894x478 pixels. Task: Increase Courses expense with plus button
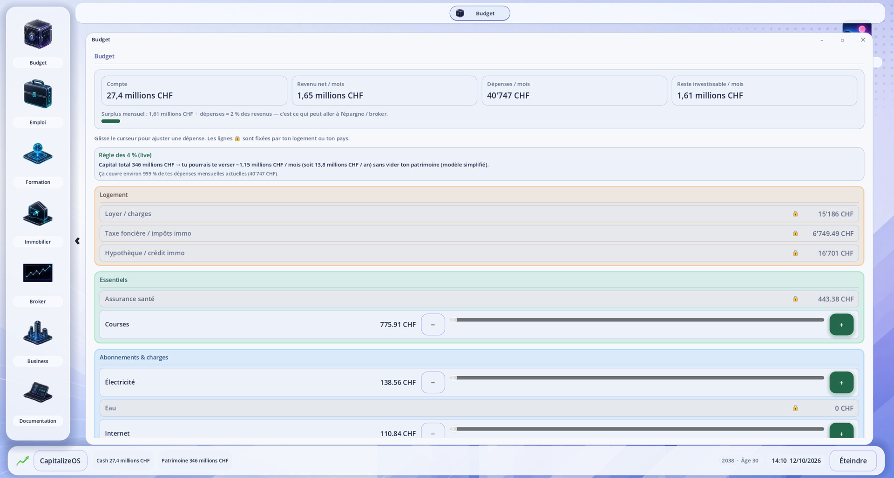[x=841, y=325]
